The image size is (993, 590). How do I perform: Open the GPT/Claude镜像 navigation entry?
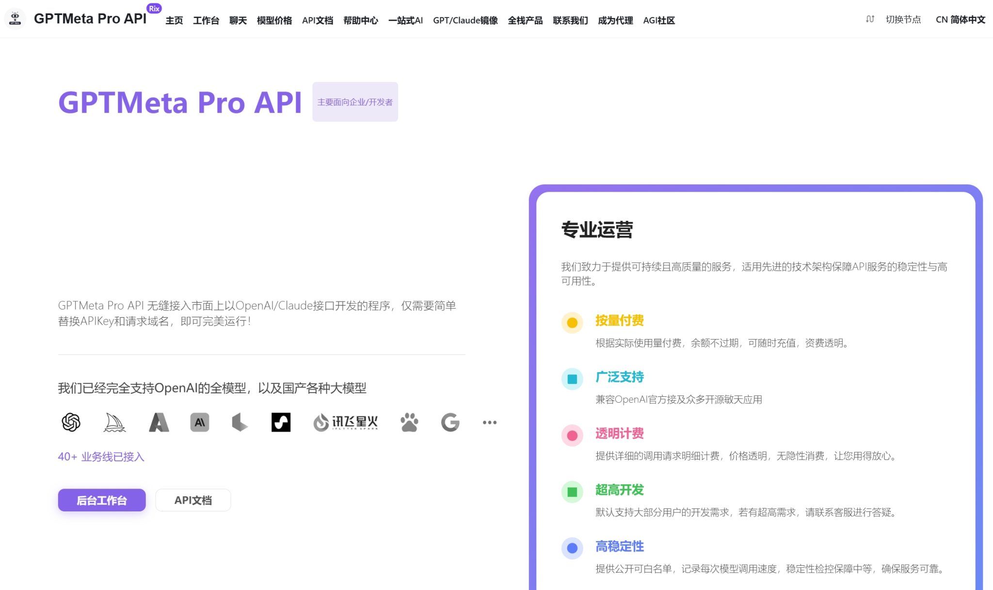point(465,20)
